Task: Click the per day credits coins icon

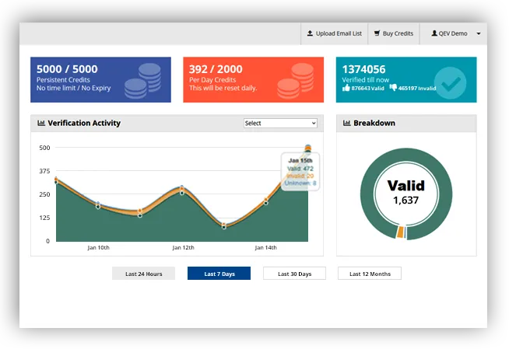Action: (296, 81)
